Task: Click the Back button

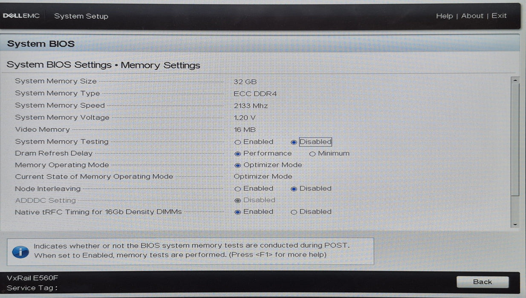Action: tap(483, 282)
